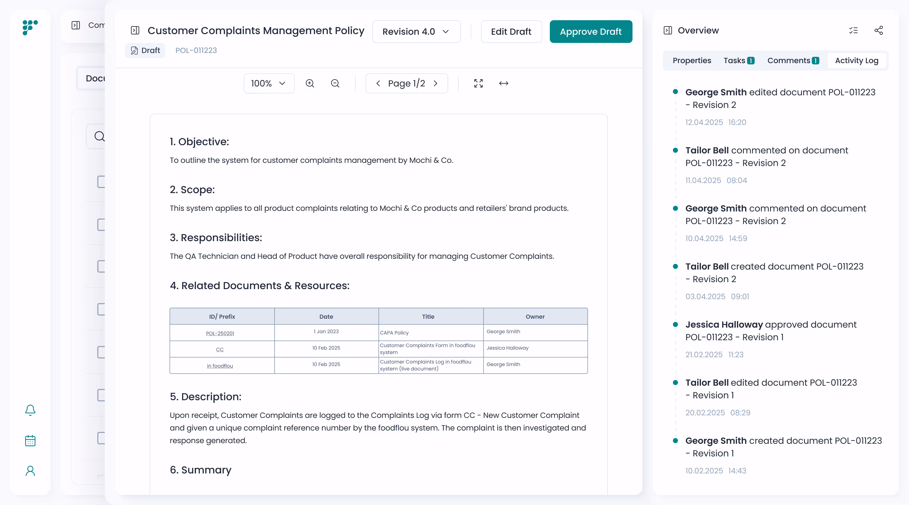Image resolution: width=909 pixels, height=505 pixels.
Task: Click the Approve Draft button
Action: [x=591, y=32]
